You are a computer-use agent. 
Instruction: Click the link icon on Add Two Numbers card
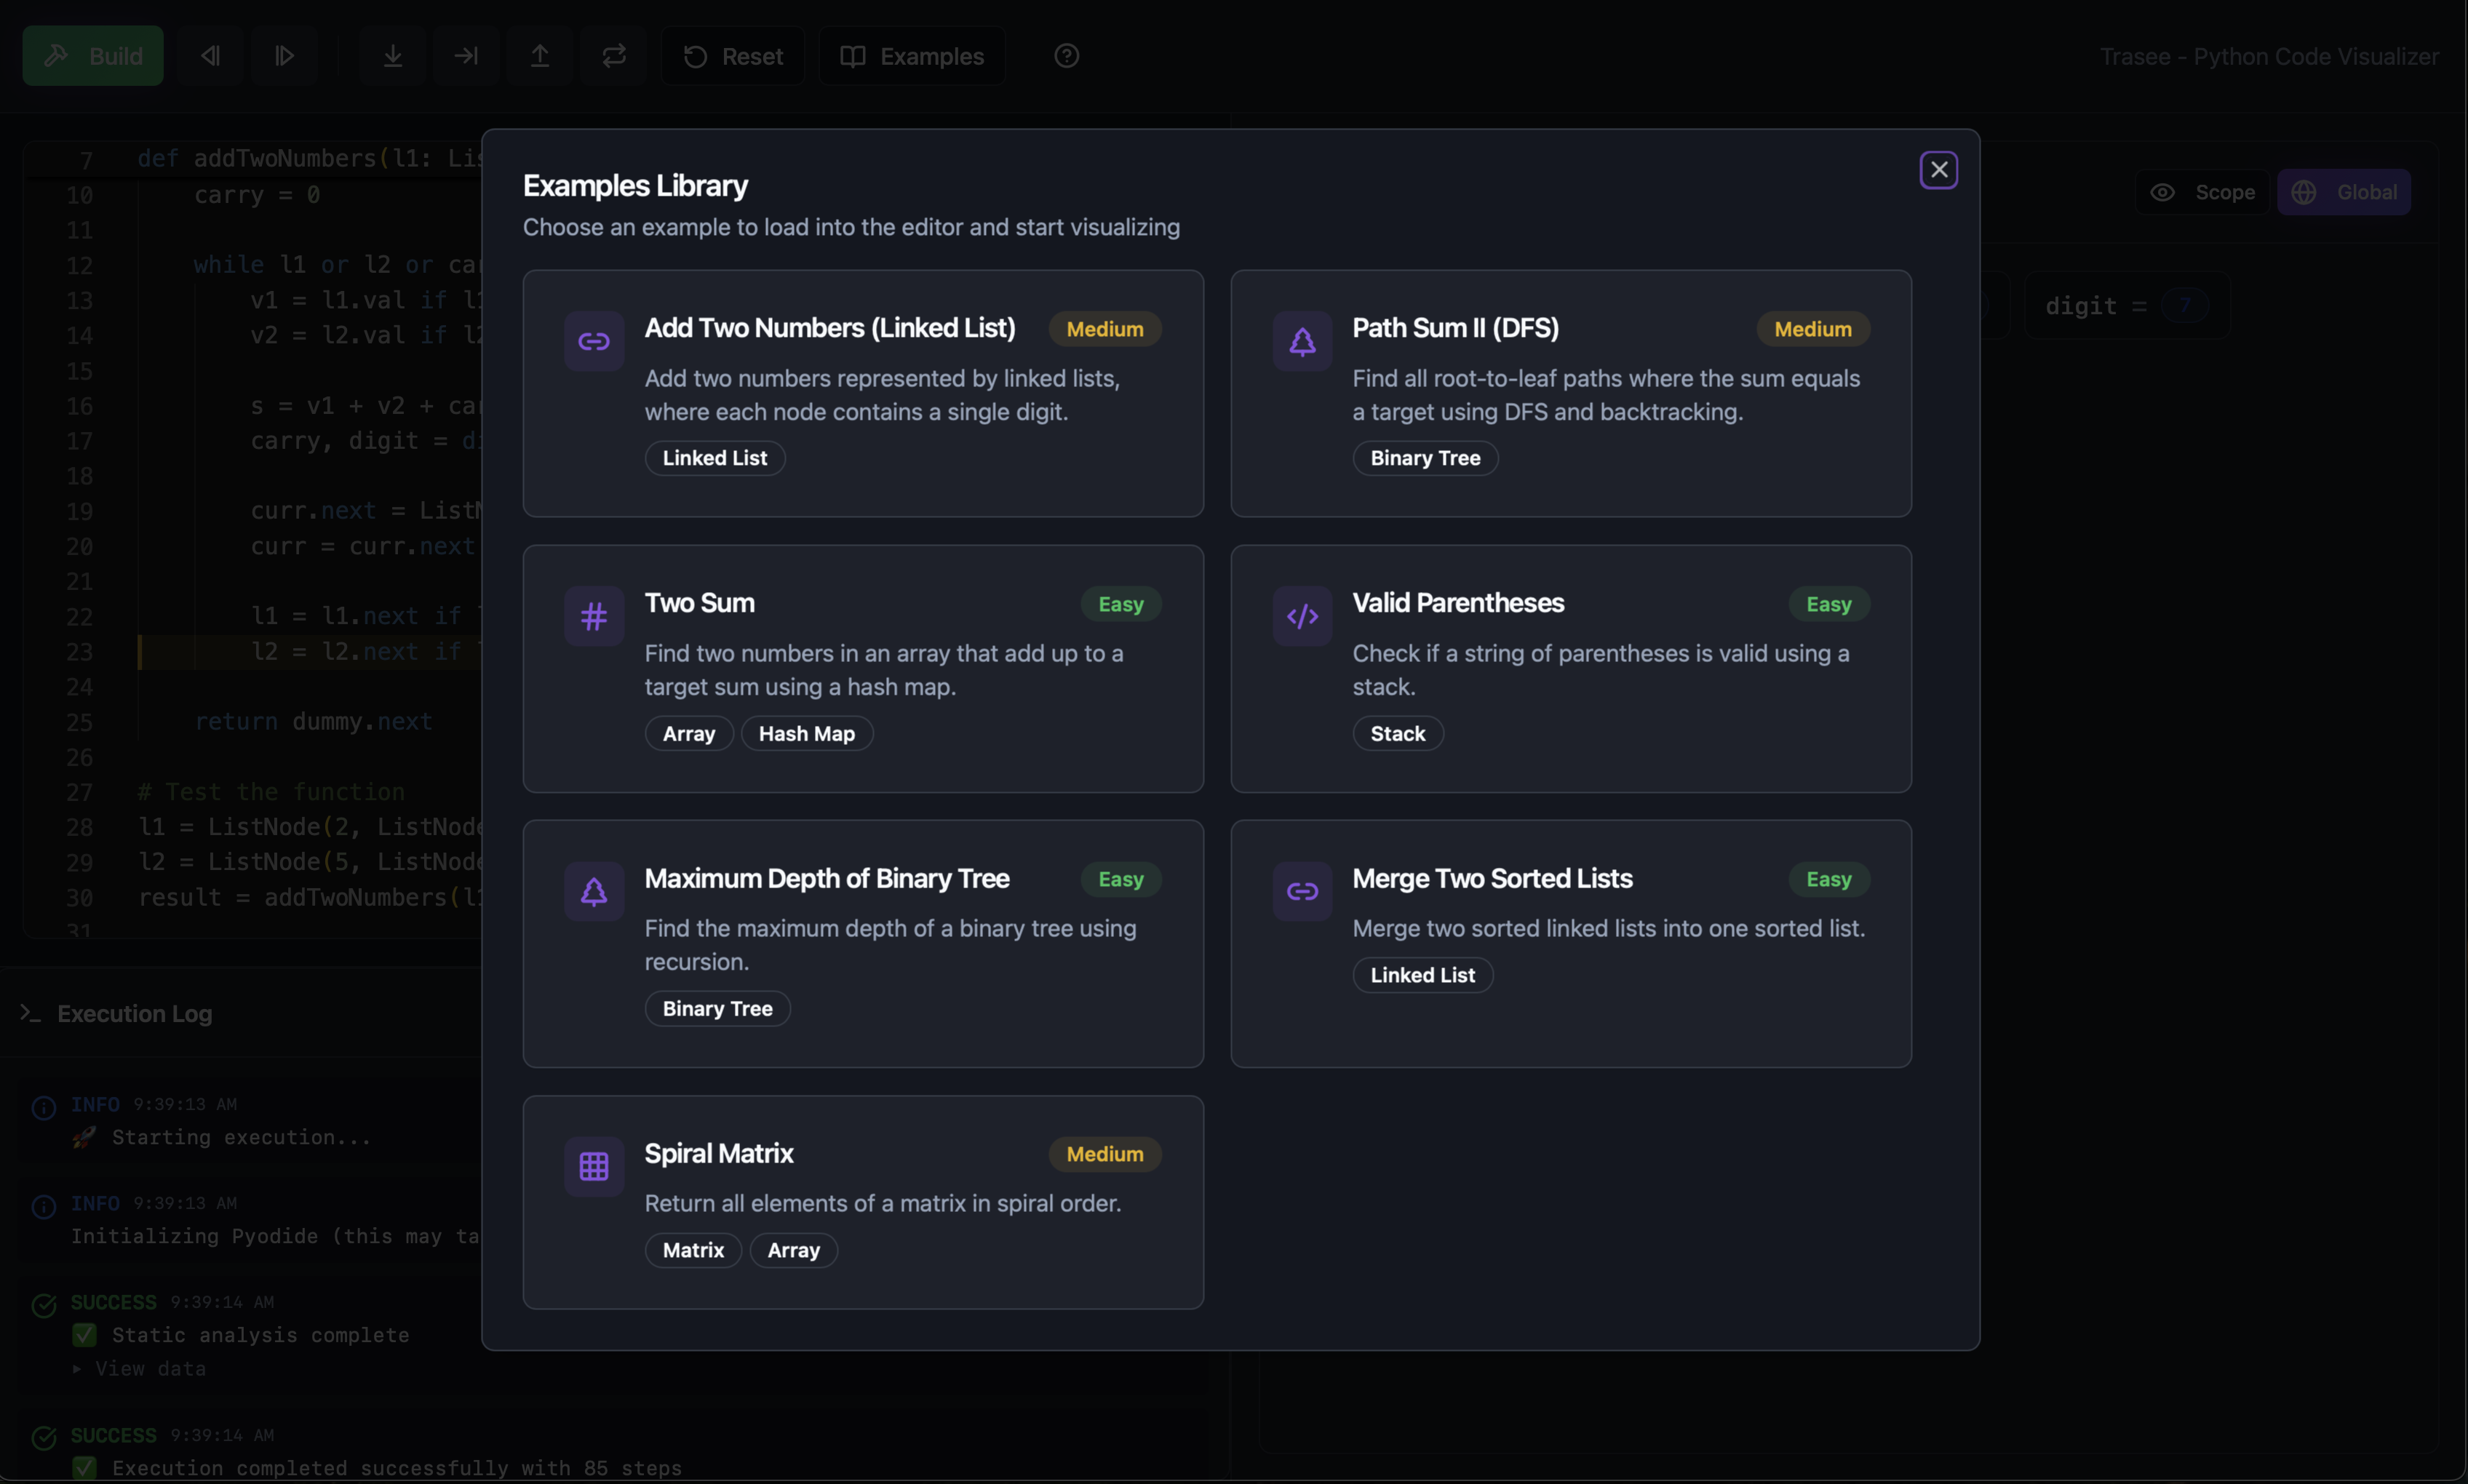coord(594,342)
